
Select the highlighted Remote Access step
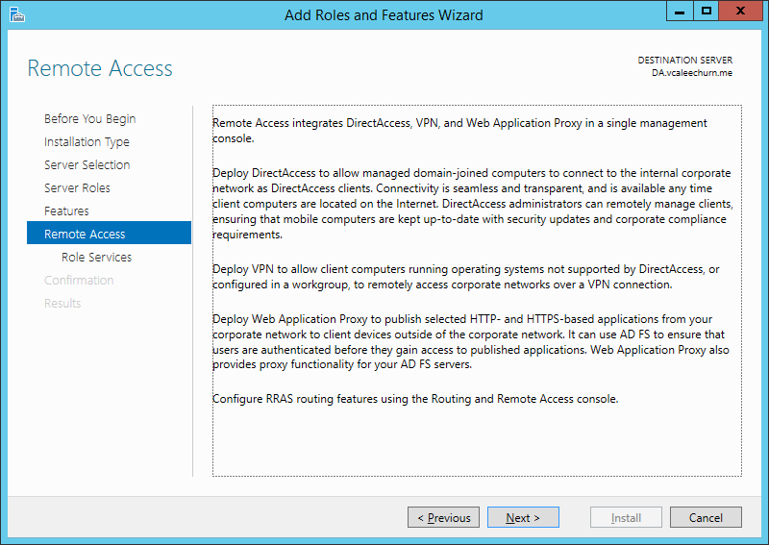coord(109,233)
